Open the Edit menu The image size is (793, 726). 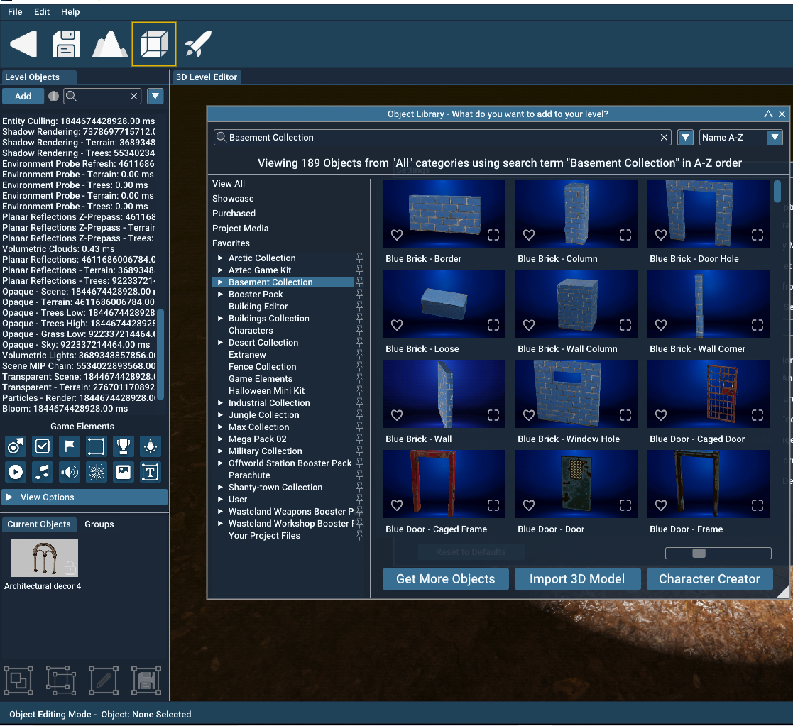click(x=41, y=11)
